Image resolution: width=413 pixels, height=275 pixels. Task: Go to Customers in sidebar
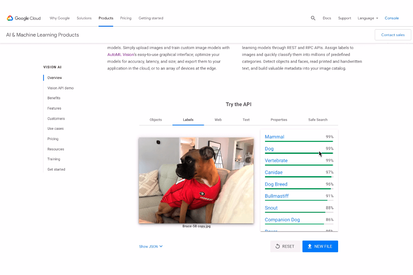56,119
